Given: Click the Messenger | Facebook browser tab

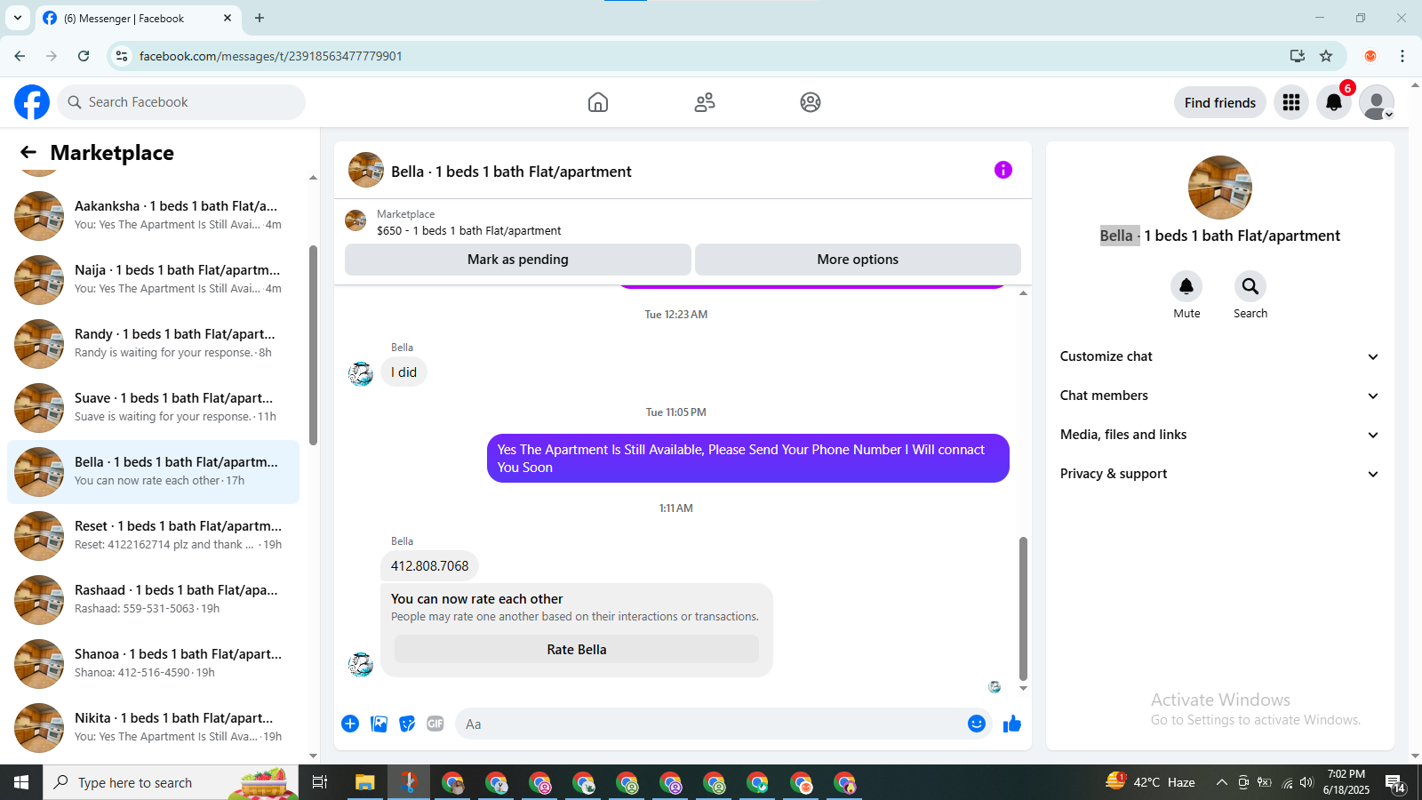Looking at the screenshot, I should click(138, 18).
